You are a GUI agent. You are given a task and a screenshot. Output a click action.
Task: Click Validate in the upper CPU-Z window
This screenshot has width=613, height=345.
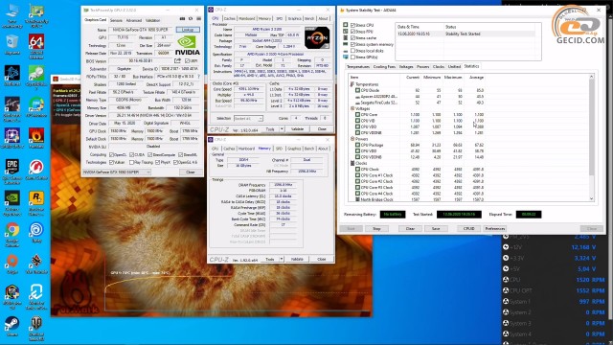[298, 129]
